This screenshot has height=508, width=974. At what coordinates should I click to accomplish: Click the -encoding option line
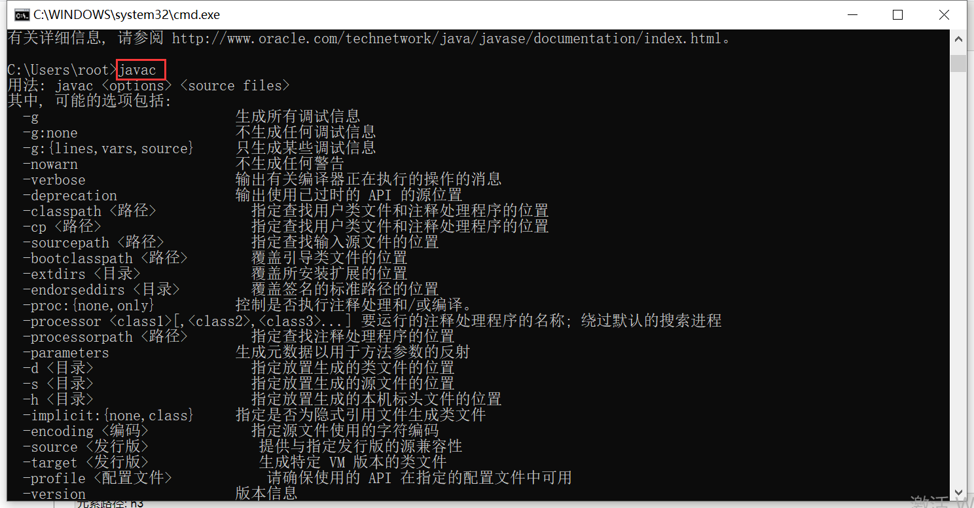point(230,431)
